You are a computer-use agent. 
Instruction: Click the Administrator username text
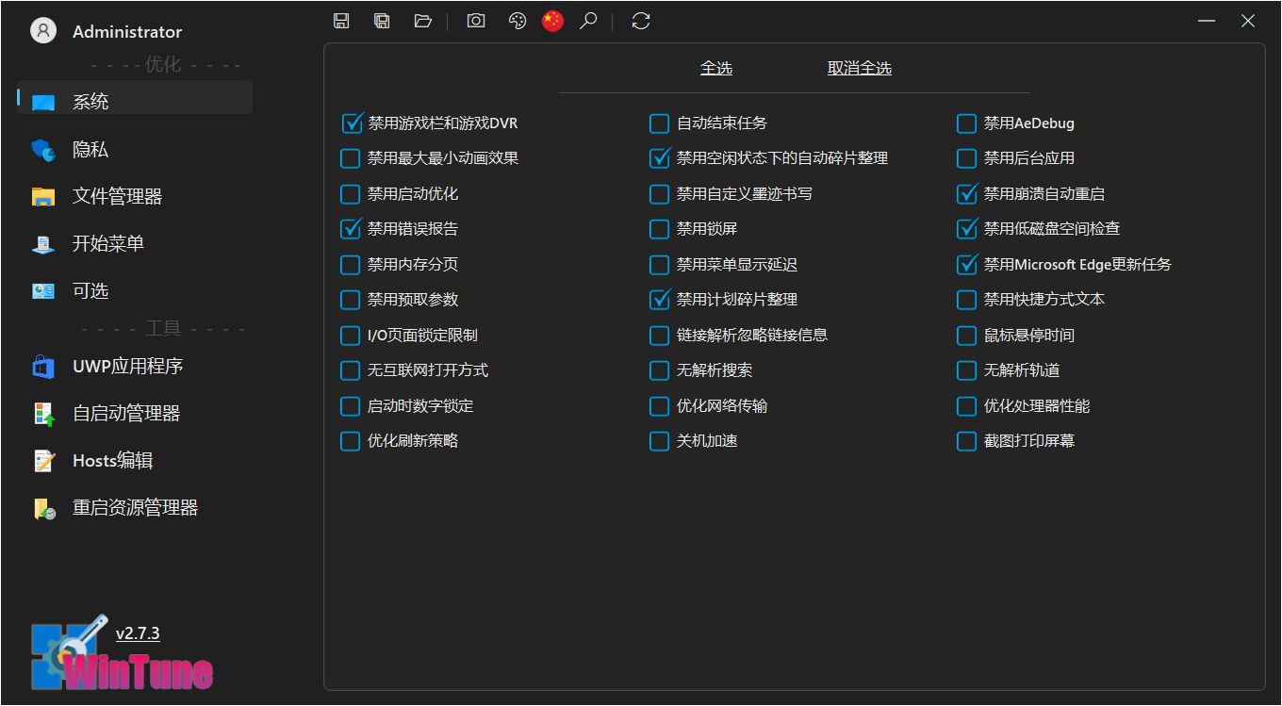coord(127,31)
